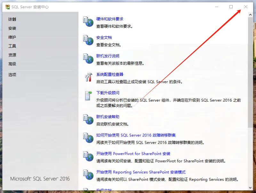Open the 硬件和软件要求 link
Image resolution: width=256 pixels, height=193 pixels.
point(110,19)
